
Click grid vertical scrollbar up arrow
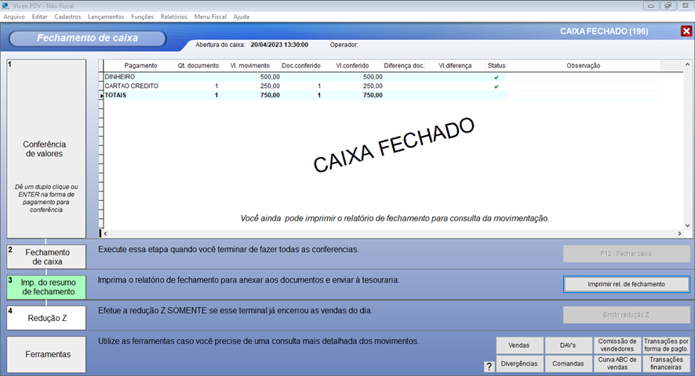[687, 64]
